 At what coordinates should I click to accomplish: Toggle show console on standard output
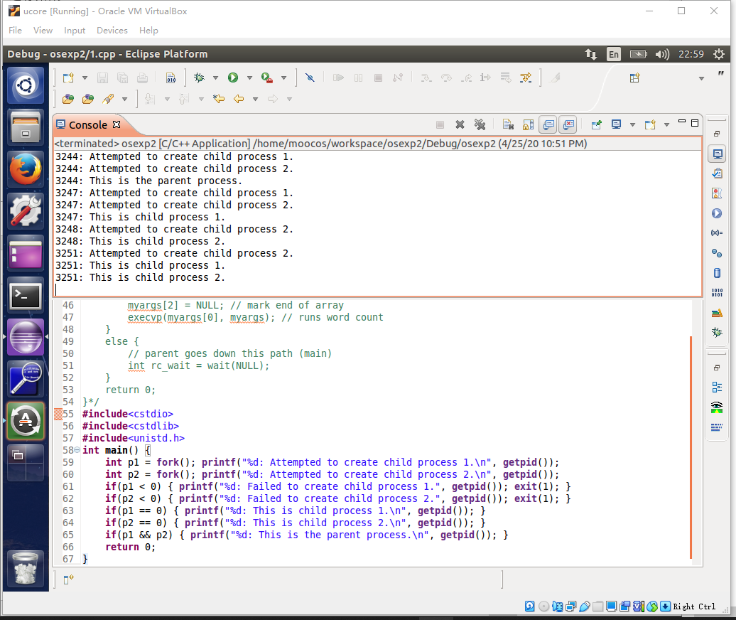(x=548, y=124)
